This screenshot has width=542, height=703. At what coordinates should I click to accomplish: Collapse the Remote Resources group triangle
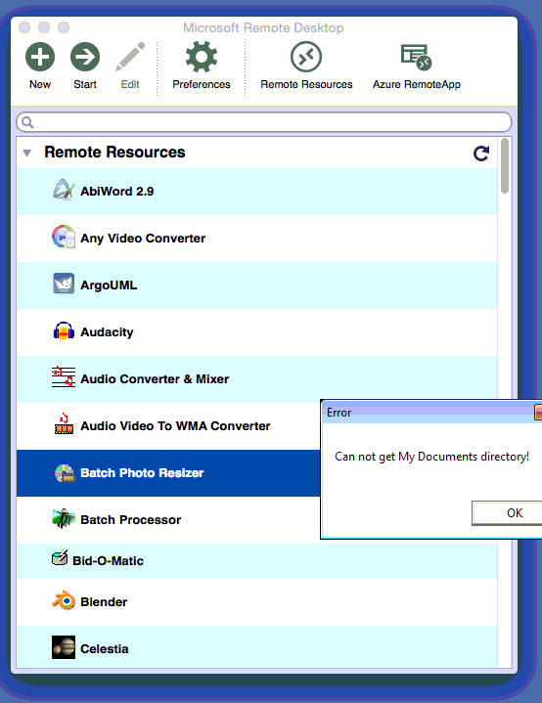[27, 153]
